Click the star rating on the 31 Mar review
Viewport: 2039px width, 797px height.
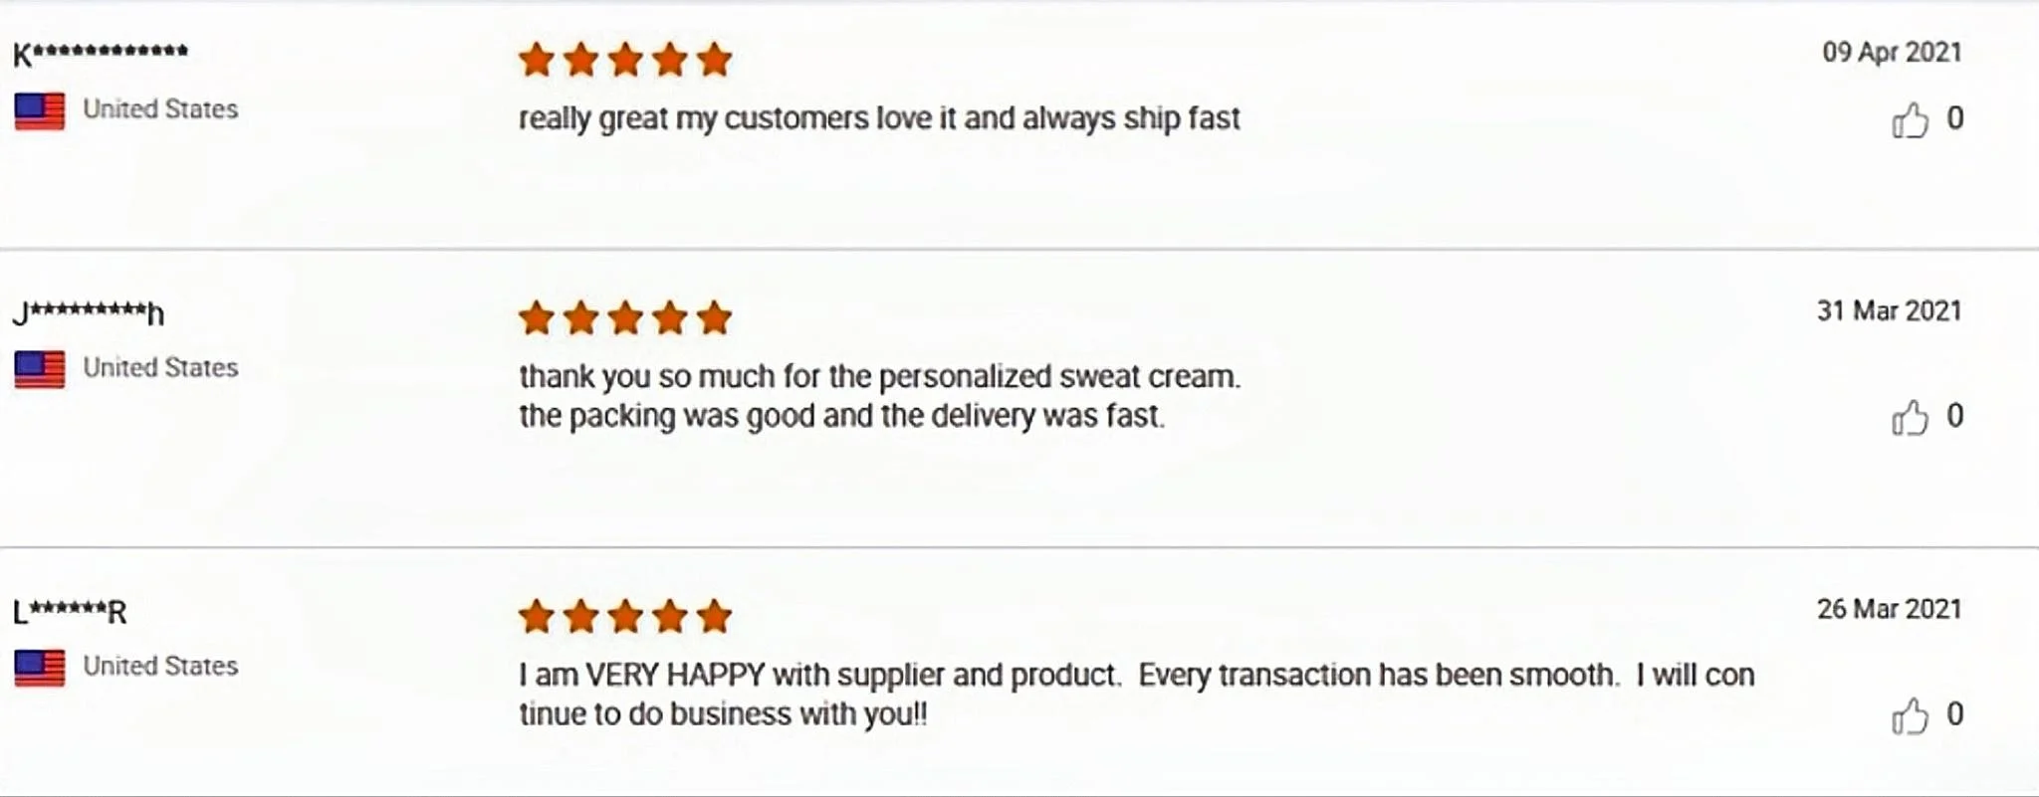pos(625,319)
